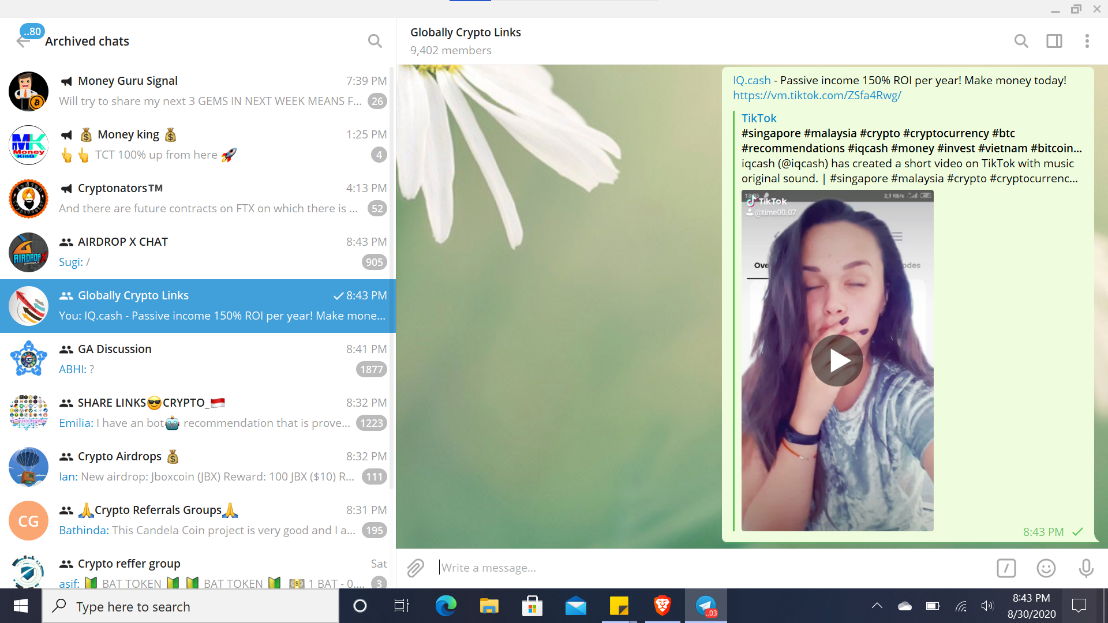
Task: Open the emoji picker
Action: click(1046, 568)
